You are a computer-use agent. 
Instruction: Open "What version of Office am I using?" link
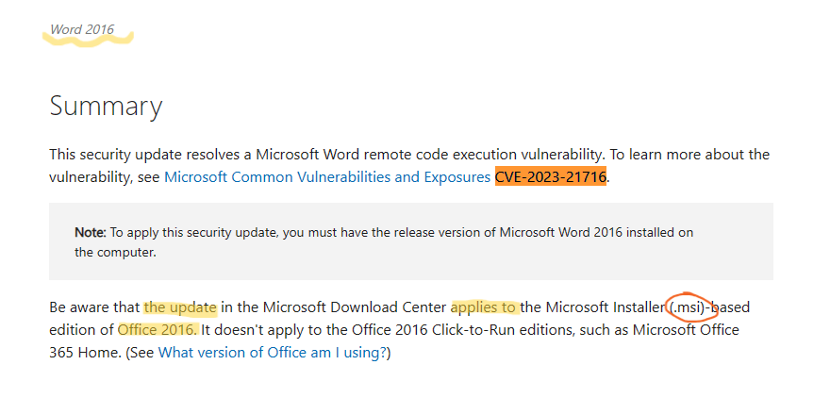272,353
